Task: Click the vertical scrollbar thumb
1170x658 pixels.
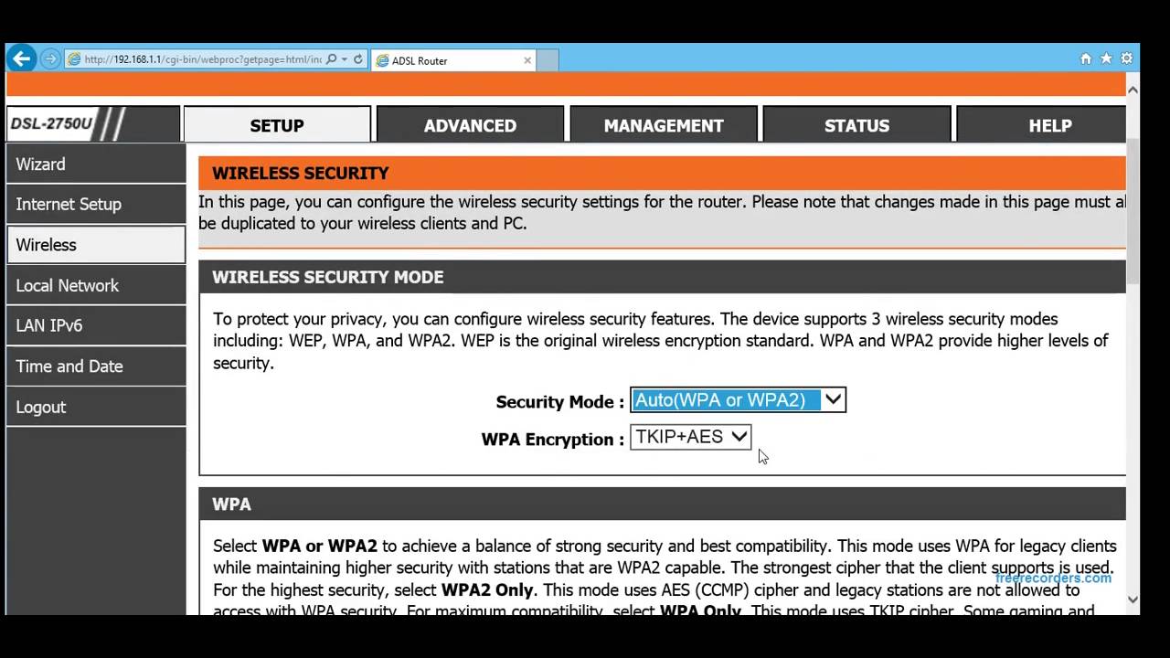Action: (x=1133, y=210)
